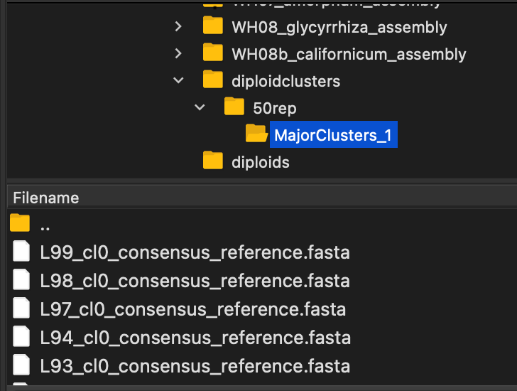Viewport: 517px width, 391px height.
Task: Click the L97_cl0 fasta file icon
Action: [22, 309]
